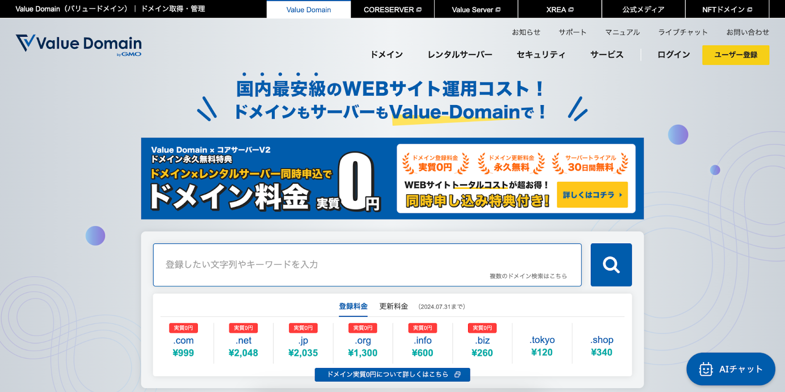Image resolution: width=785 pixels, height=392 pixels.
Task: Click 複数のドメイン検索はこちら link
Action: point(528,276)
